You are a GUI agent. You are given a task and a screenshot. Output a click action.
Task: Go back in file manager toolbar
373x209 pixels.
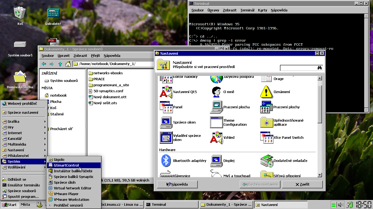point(44,64)
